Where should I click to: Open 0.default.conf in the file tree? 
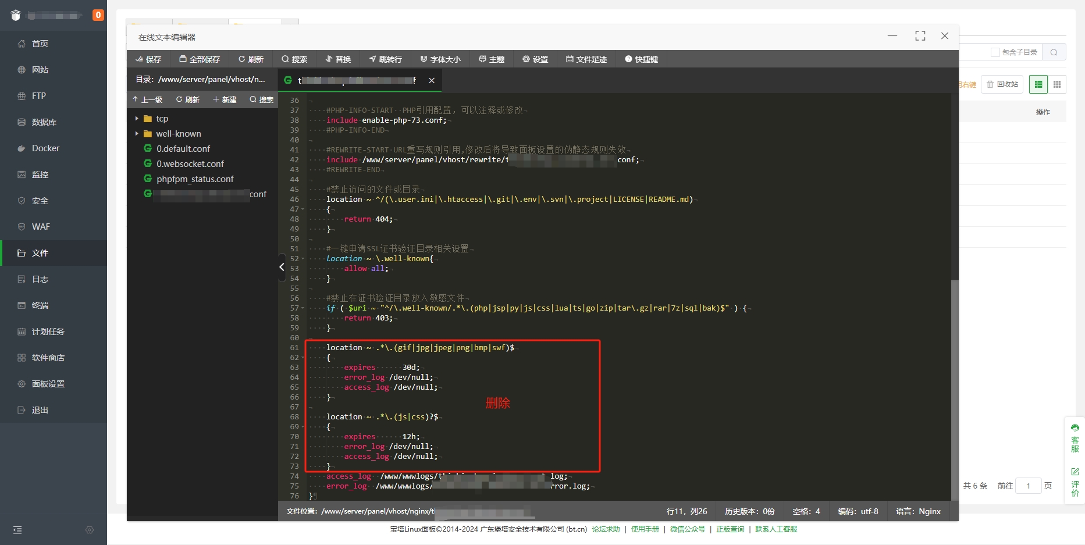point(183,149)
